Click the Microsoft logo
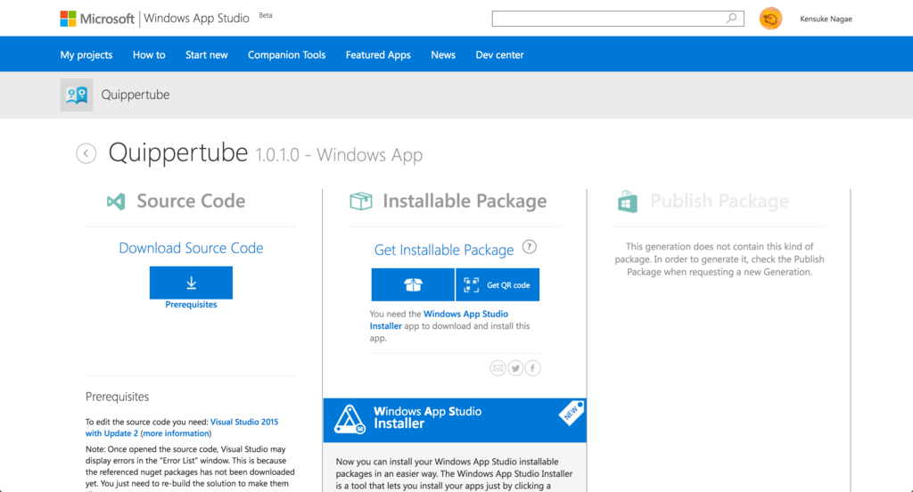This screenshot has height=492, width=913. (97, 19)
